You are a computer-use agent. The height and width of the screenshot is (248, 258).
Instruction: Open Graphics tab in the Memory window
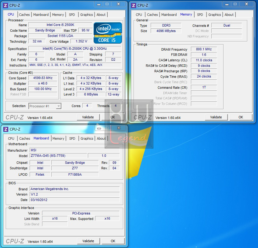click(215, 15)
